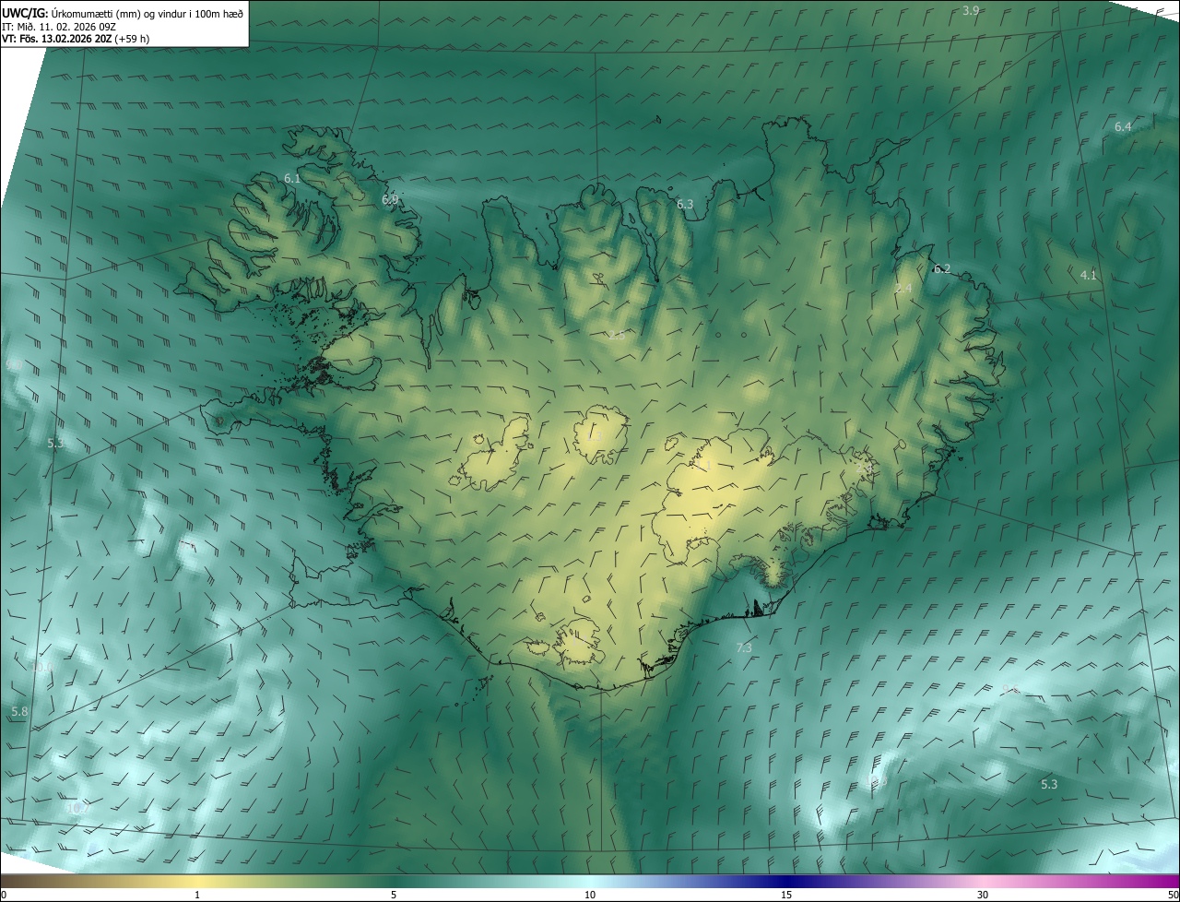Click the 6.1 value over the Westfjords
1180x902 pixels.
coord(292,178)
